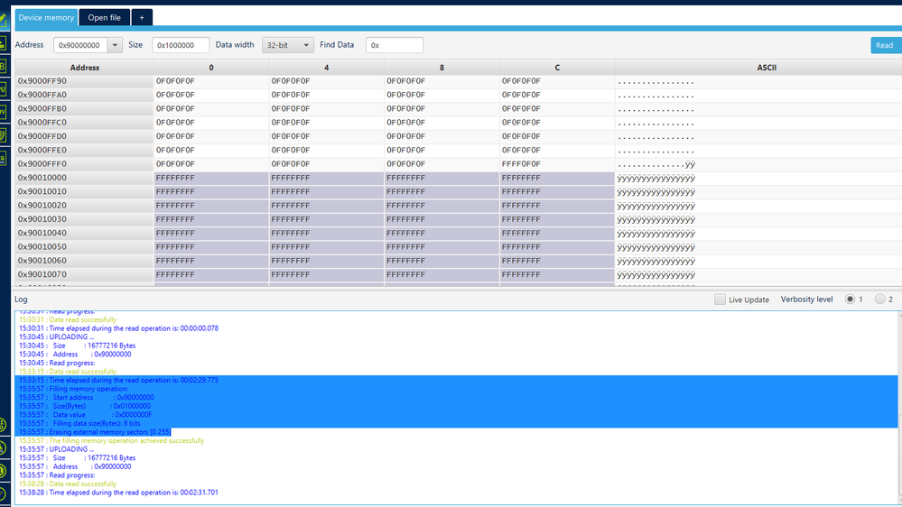Click the column header labeled C
This screenshot has height=507, width=902.
click(x=557, y=68)
